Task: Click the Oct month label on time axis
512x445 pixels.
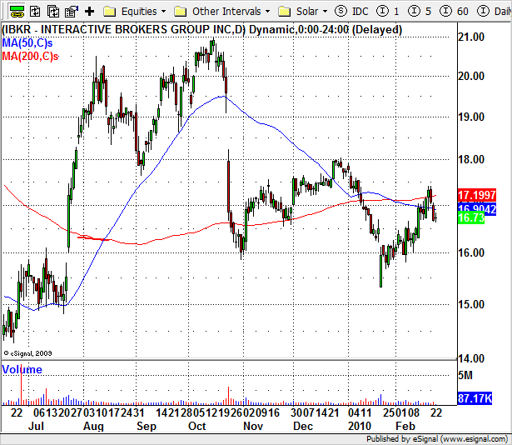Action: coord(197,427)
